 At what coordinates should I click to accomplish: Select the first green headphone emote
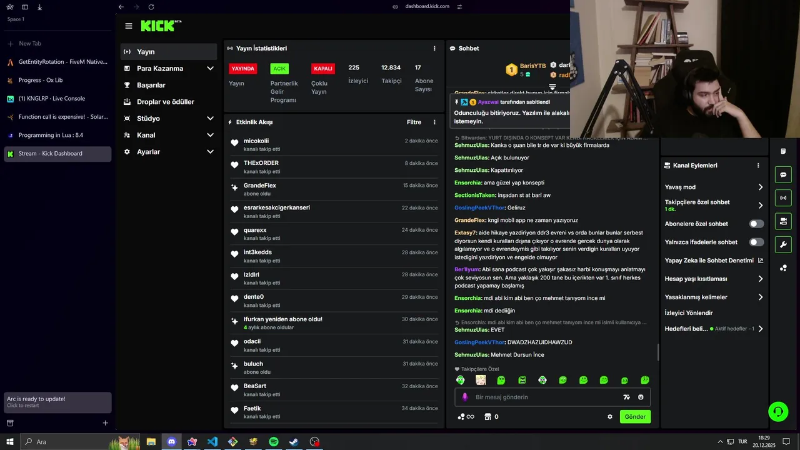[461, 380]
